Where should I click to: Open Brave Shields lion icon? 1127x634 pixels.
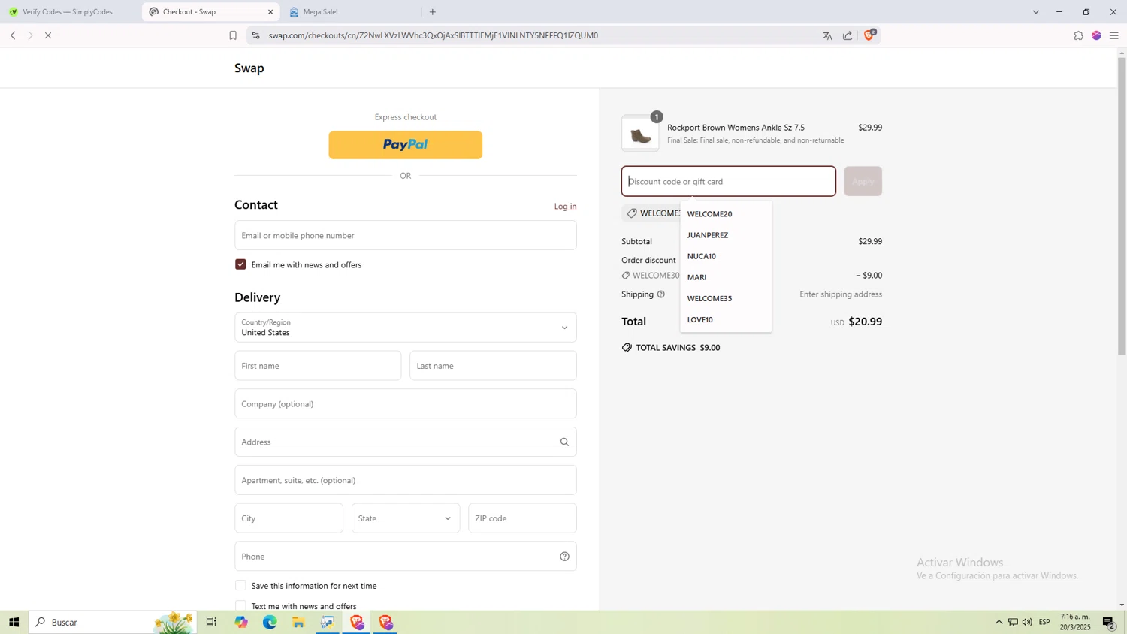pyautogui.click(x=869, y=35)
